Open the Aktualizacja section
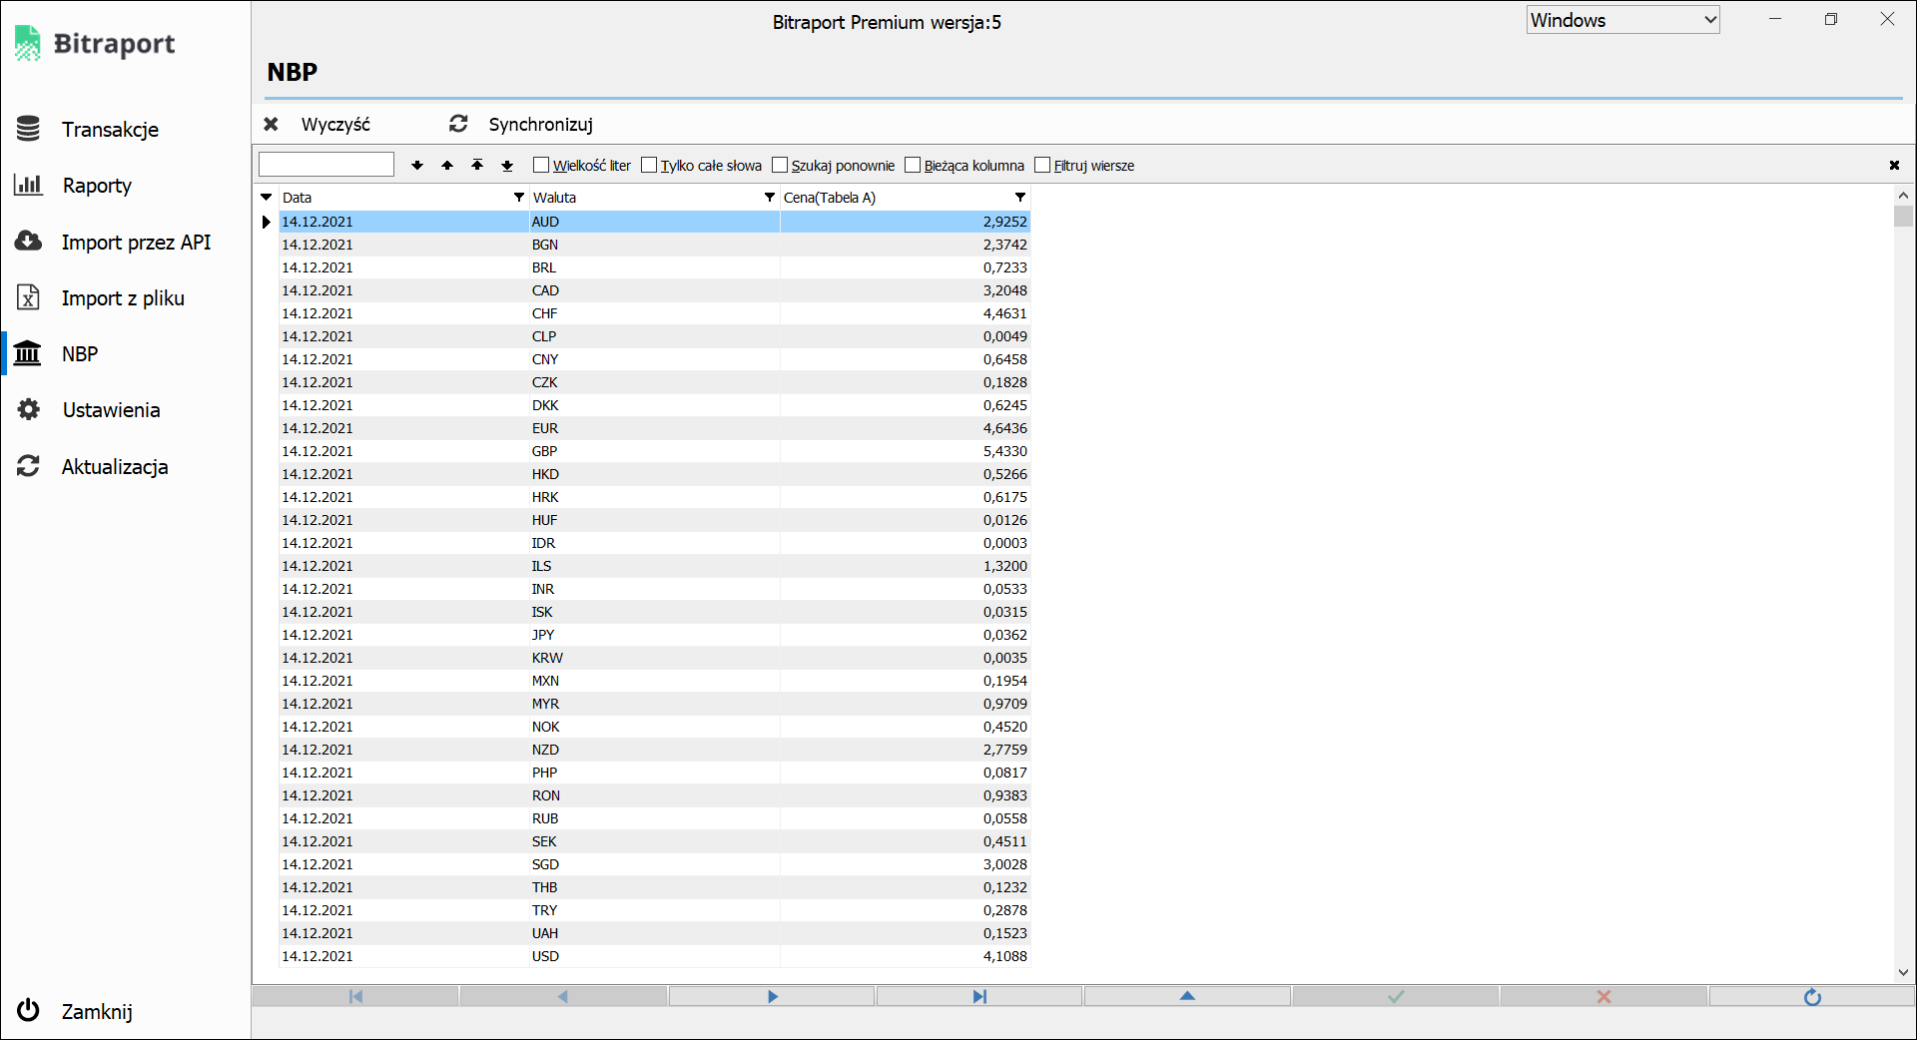 pos(115,467)
